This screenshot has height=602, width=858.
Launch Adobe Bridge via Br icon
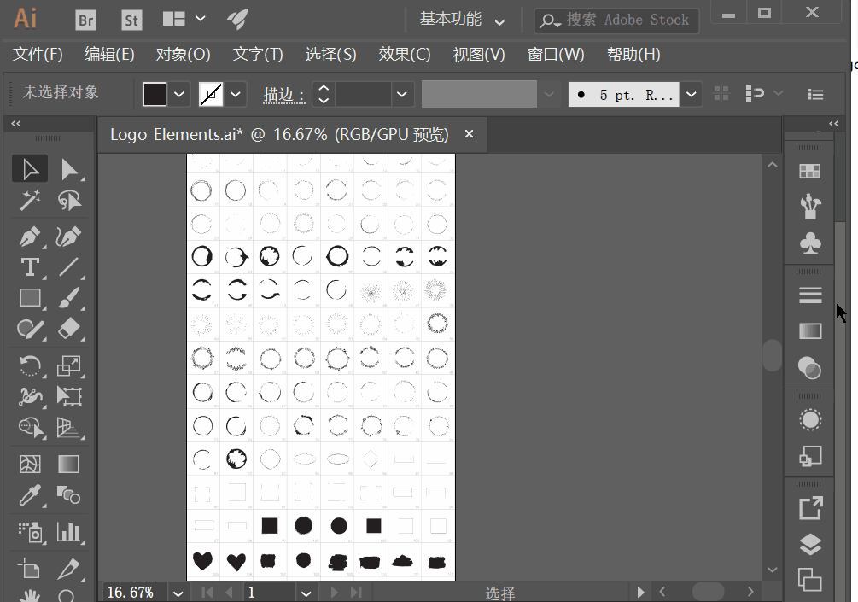(86, 20)
